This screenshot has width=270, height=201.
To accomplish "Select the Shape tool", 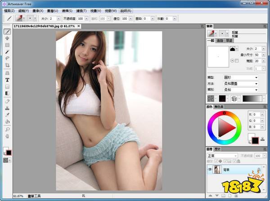I will pyautogui.click(x=7, y=87).
